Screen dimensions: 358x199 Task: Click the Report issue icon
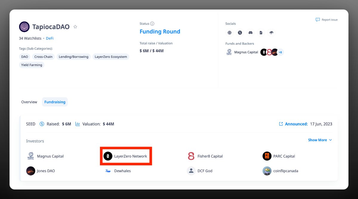(318, 20)
